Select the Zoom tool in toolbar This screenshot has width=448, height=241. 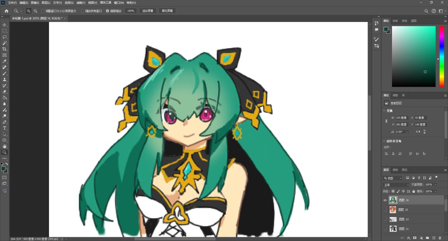pos(4,152)
